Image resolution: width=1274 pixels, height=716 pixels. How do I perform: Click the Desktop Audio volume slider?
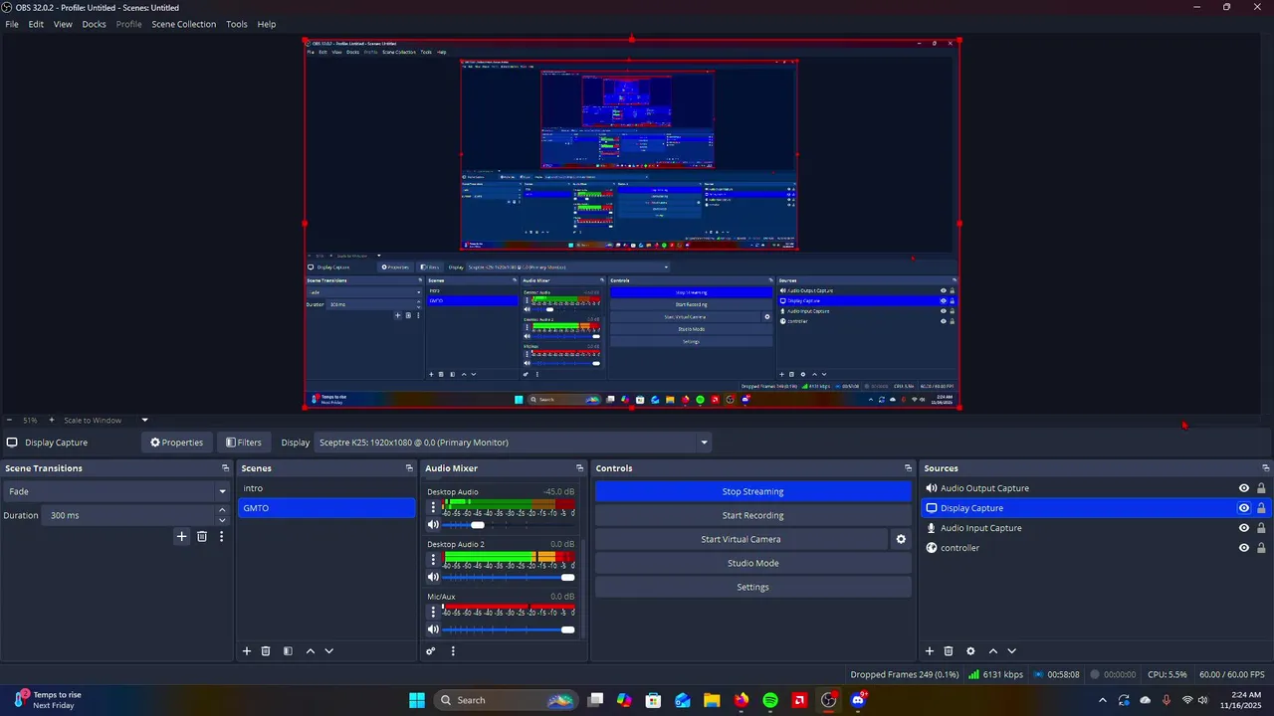509,525
